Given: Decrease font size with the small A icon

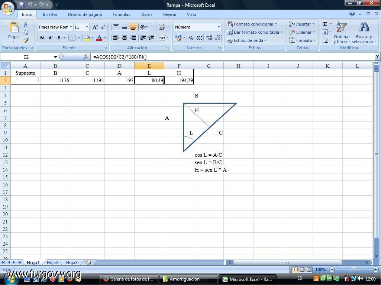Looking at the screenshot, I should pos(103,27).
